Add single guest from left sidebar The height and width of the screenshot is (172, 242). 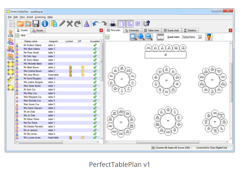click(x=10, y=33)
